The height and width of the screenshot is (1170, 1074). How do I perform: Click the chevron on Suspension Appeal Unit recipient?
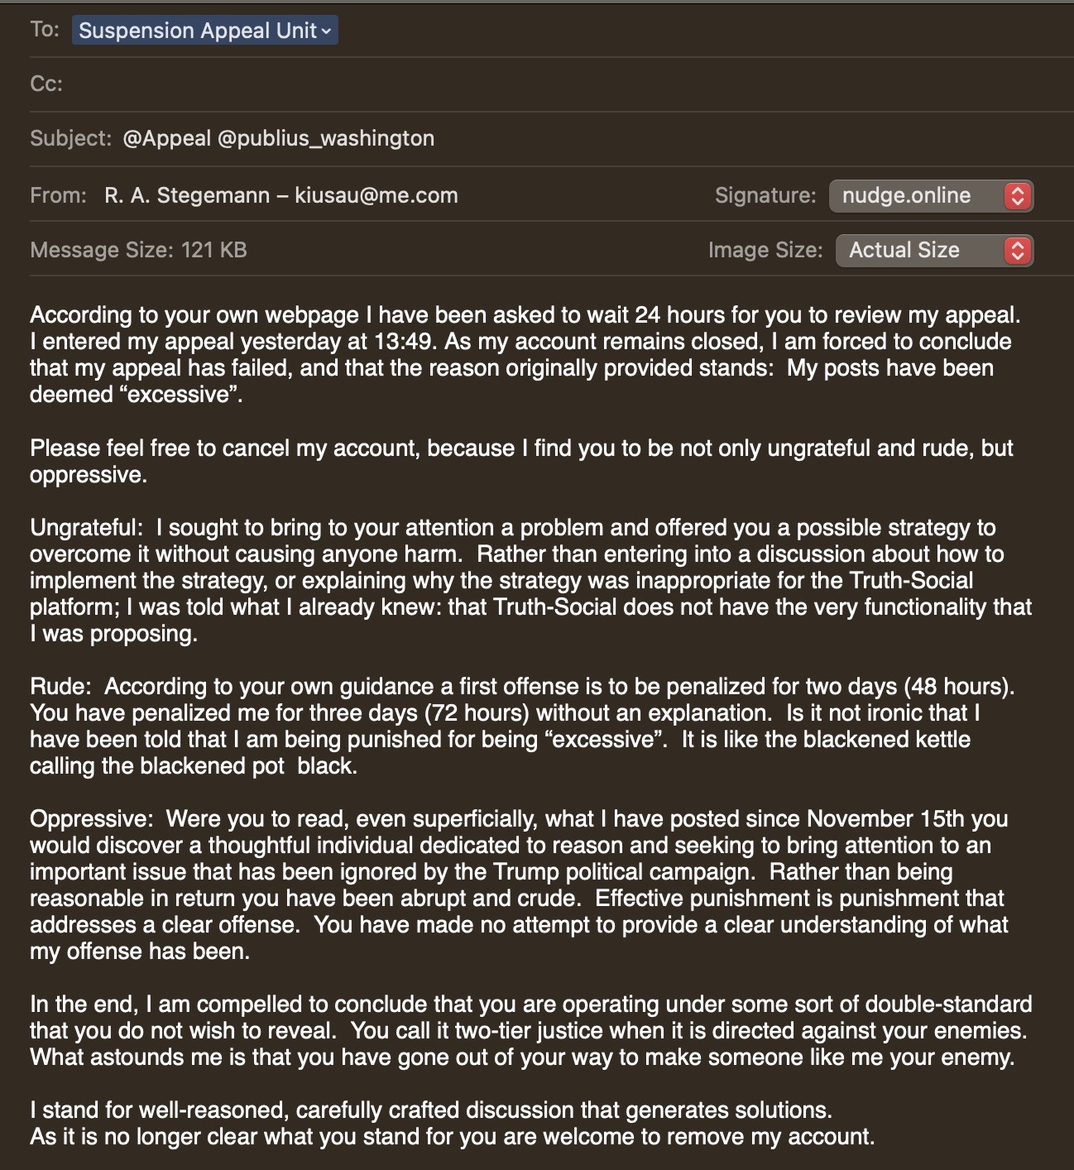(x=326, y=31)
